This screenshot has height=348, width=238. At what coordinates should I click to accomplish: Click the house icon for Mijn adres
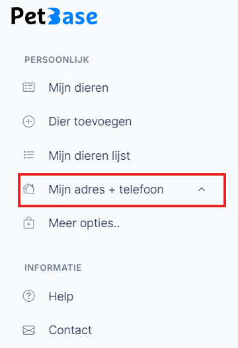pyautogui.click(x=29, y=189)
